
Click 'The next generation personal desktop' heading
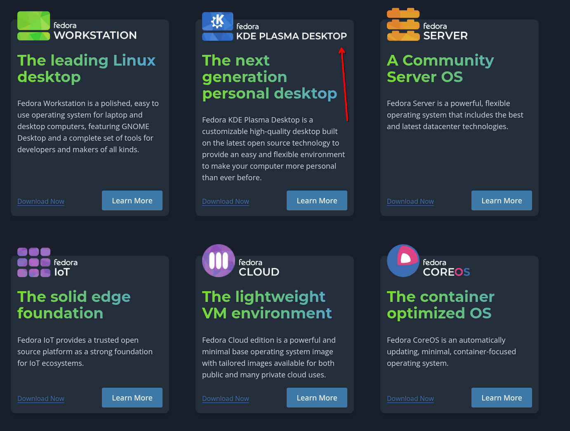[x=270, y=77]
